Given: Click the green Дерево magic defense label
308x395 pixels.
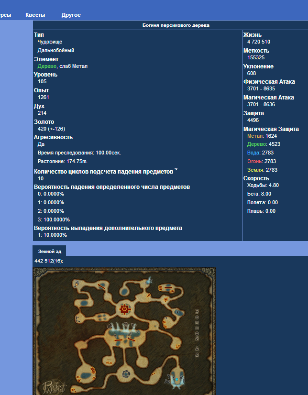Looking at the screenshot, I should (257, 144).
